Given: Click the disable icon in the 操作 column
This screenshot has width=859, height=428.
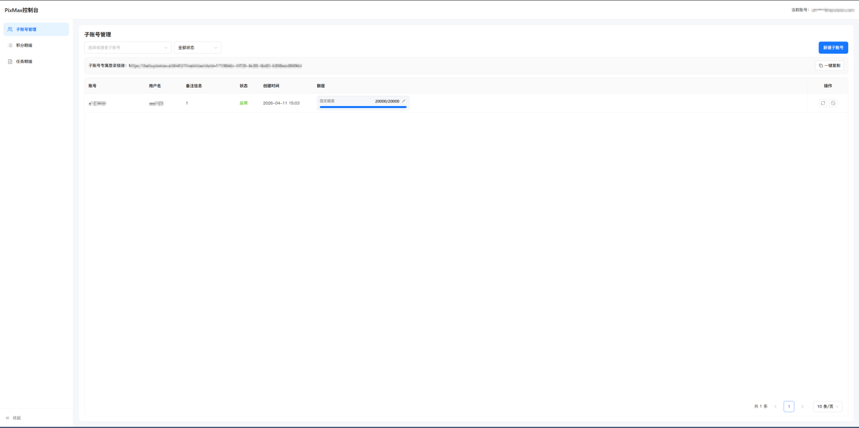Looking at the screenshot, I should click(833, 103).
